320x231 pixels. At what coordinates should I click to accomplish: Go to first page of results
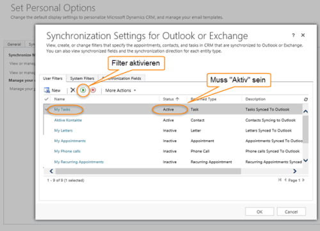[x=280, y=180]
